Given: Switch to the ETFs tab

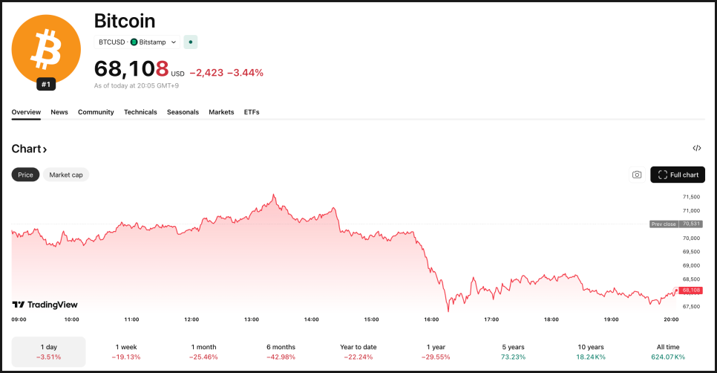Looking at the screenshot, I should [252, 112].
